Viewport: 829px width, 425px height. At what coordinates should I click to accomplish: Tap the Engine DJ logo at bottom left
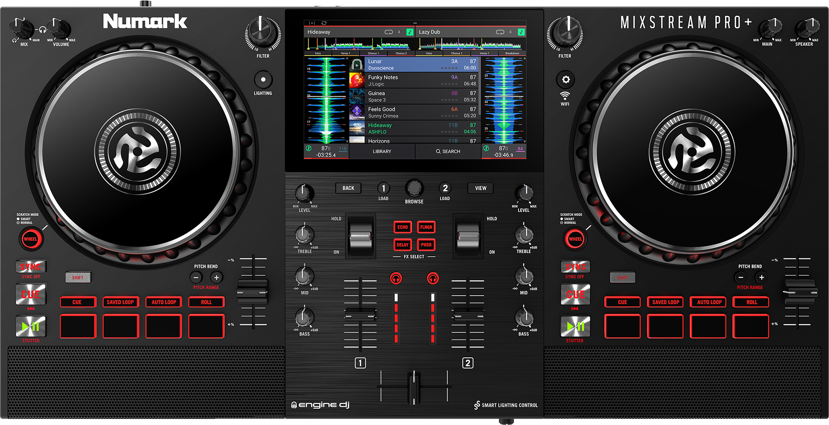pyautogui.click(x=320, y=405)
